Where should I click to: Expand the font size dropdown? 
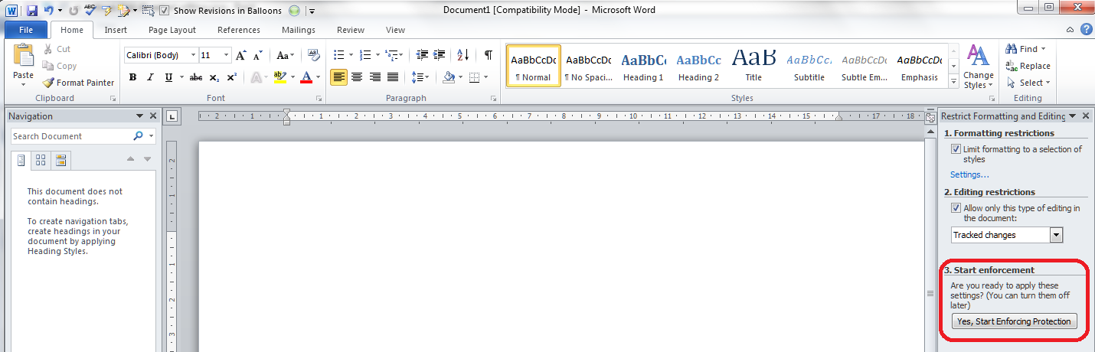(x=226, y=55)
